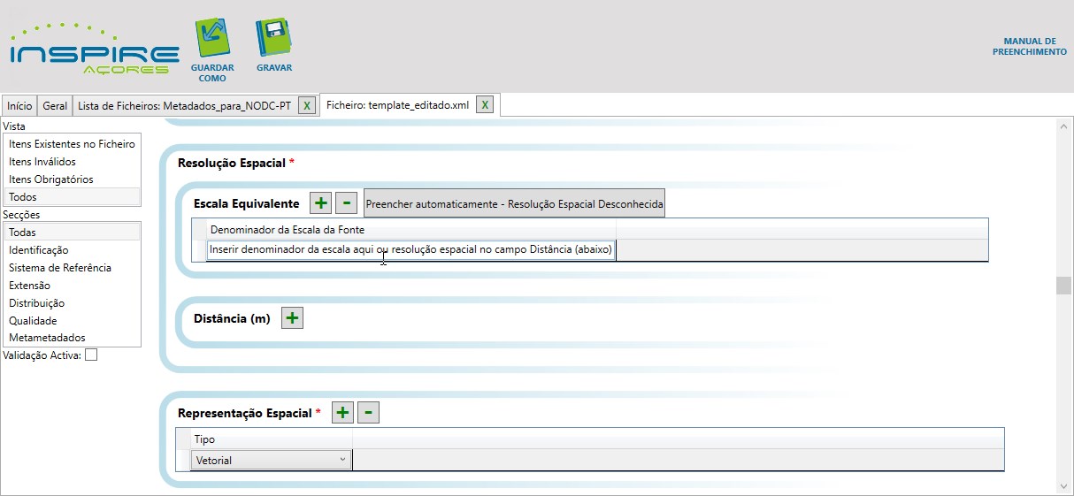The height and width of the screenshot is (496, 1074).
Task: Click the Denominador da Escala input field
Action: coord(410,250)
